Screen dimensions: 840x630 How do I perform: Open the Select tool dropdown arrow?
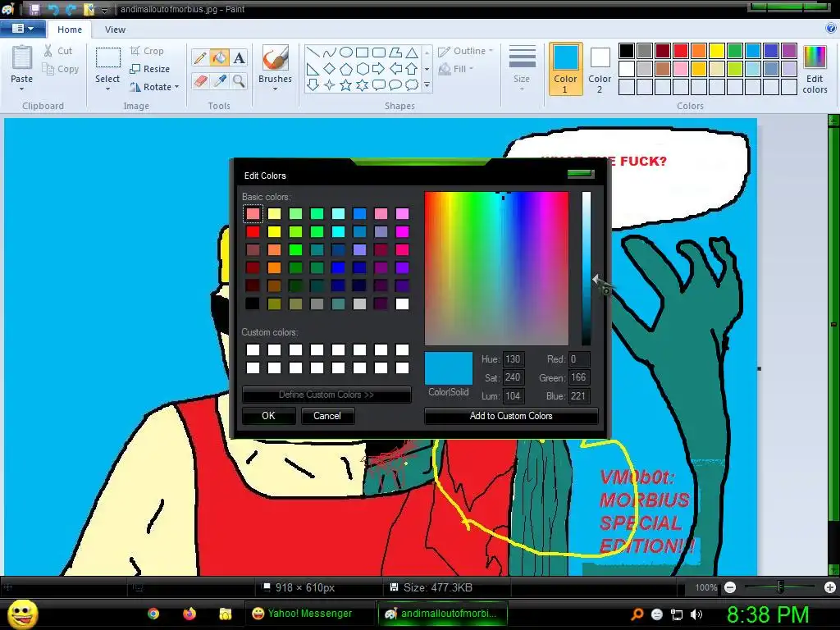pyautogui.click(x=107, y=89)
